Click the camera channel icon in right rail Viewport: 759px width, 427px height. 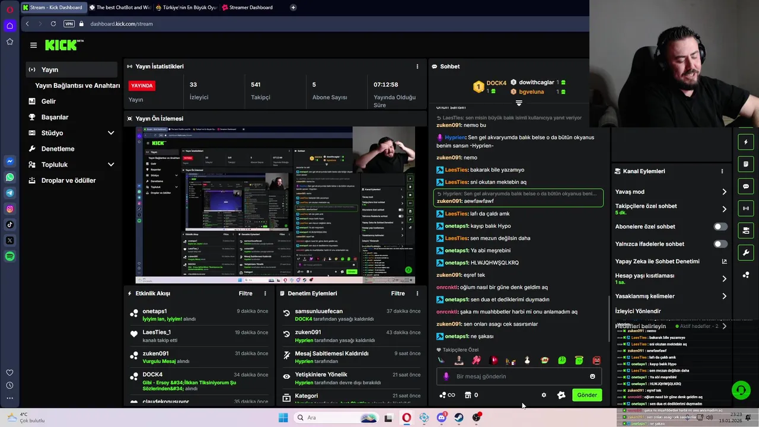(x=746, y=230)
